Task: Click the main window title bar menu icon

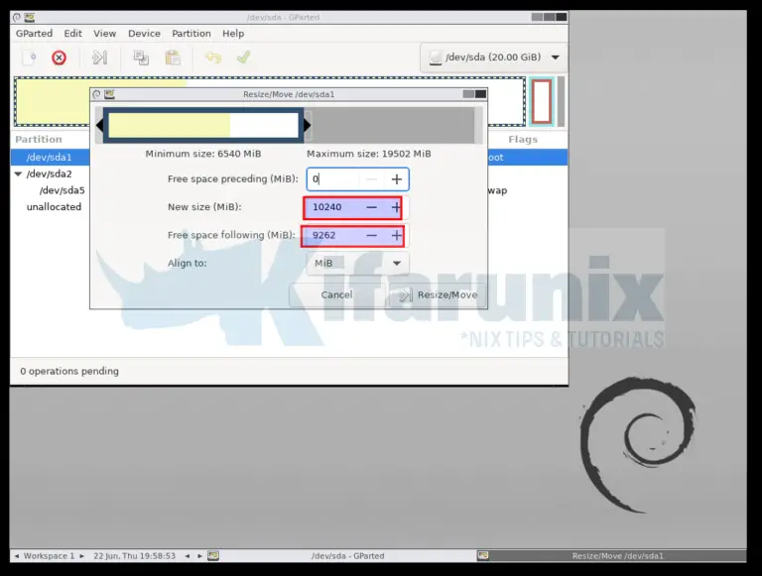Action: pos(17,17)
